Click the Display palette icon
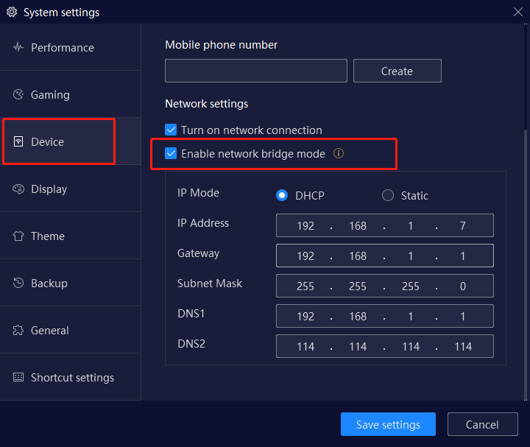 (x=18, y=189)
